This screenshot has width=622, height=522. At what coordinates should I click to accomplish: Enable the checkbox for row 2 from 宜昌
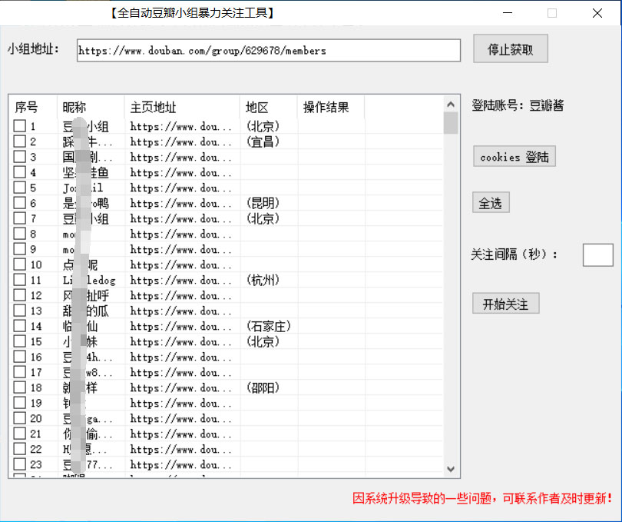20,141
